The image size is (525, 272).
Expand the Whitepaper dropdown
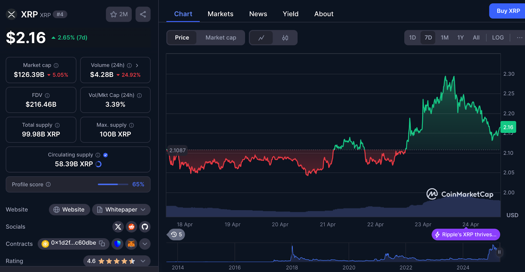coord(121,210)
